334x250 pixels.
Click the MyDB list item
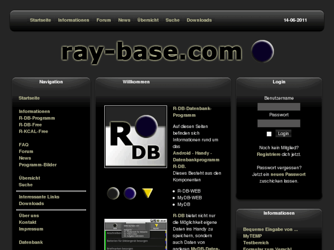click(184, 204)
